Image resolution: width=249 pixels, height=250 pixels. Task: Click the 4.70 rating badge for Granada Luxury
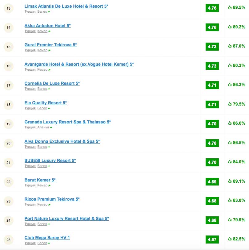pyautogui.click(x=212, y=124)
